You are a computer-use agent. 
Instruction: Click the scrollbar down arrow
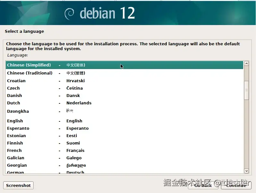[x=246, y=171]
